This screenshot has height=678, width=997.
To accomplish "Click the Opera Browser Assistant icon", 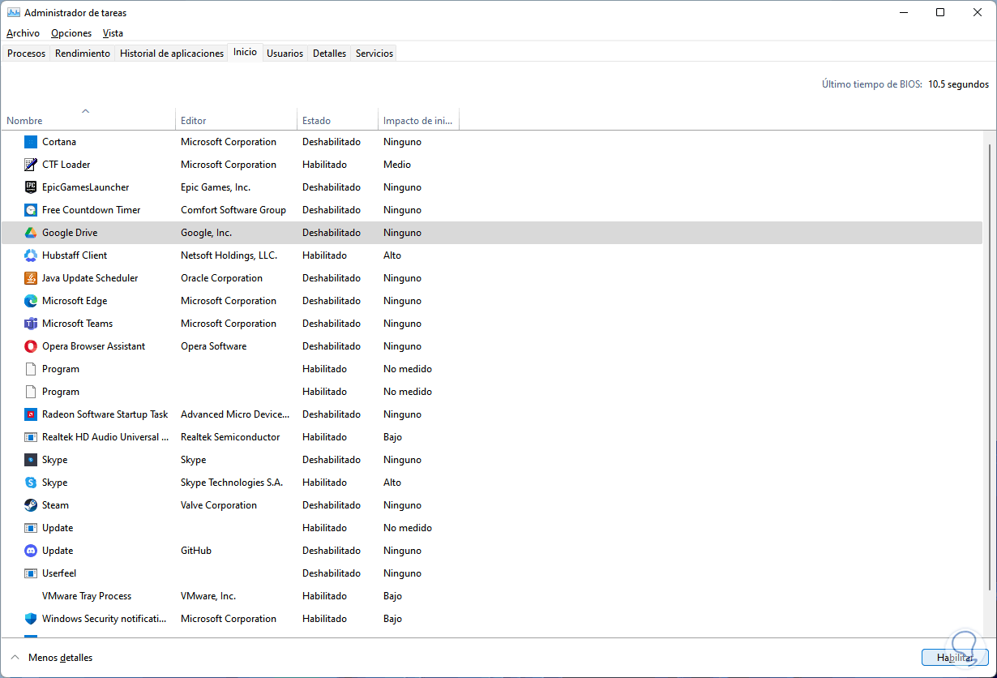I will pos(31,346).
